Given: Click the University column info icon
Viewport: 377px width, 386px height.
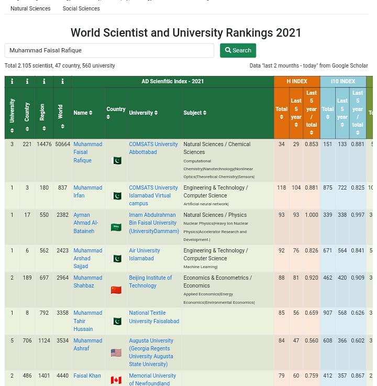Looking at the screenshot, I should 12,81.
